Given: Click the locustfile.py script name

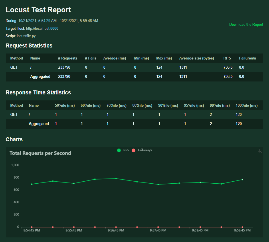Looking at the screenshot, I should coord(26,36).
